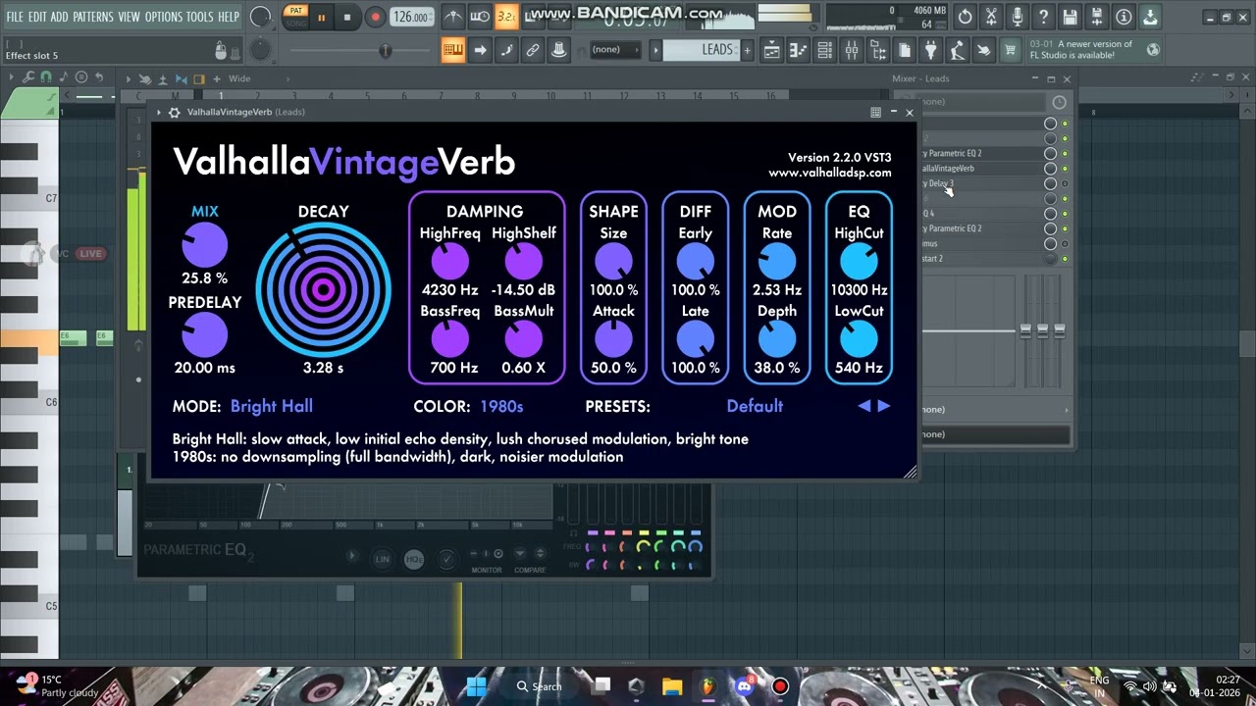Click the PREDELAY knob

(x=205, y=335)
